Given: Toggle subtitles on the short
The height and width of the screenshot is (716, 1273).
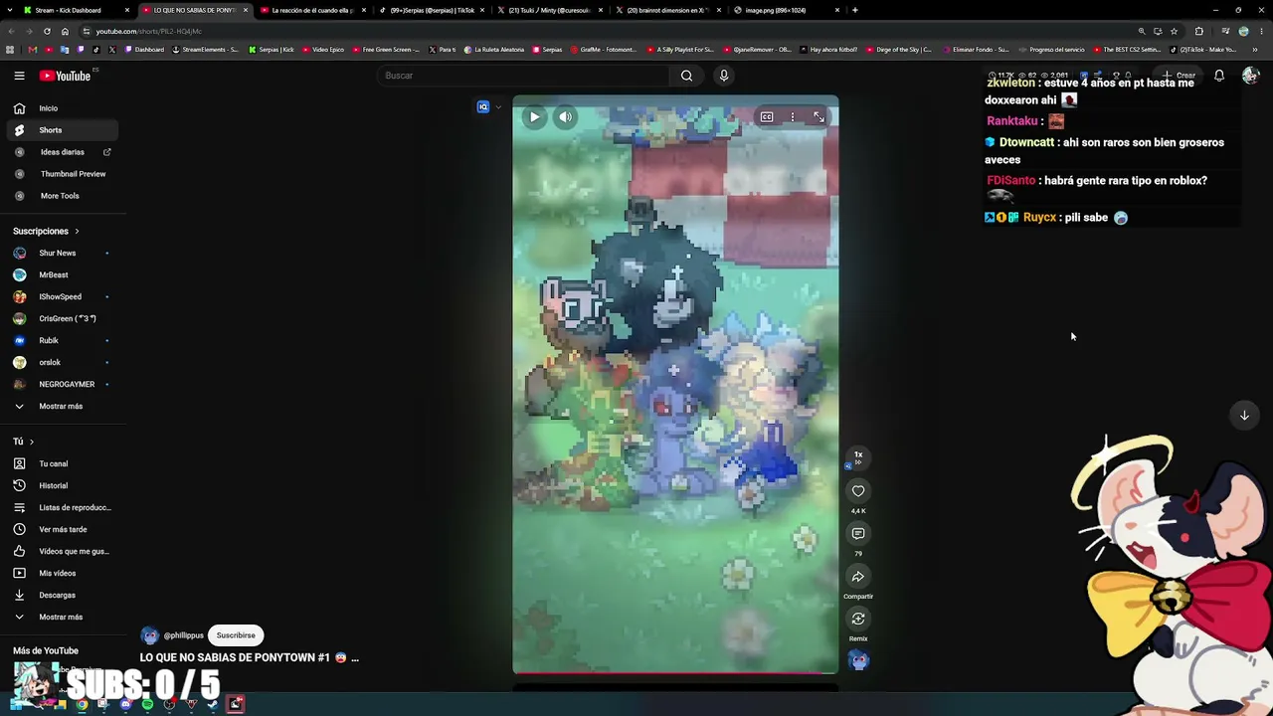Looking at the screenshot, I should tap(767, 117).
